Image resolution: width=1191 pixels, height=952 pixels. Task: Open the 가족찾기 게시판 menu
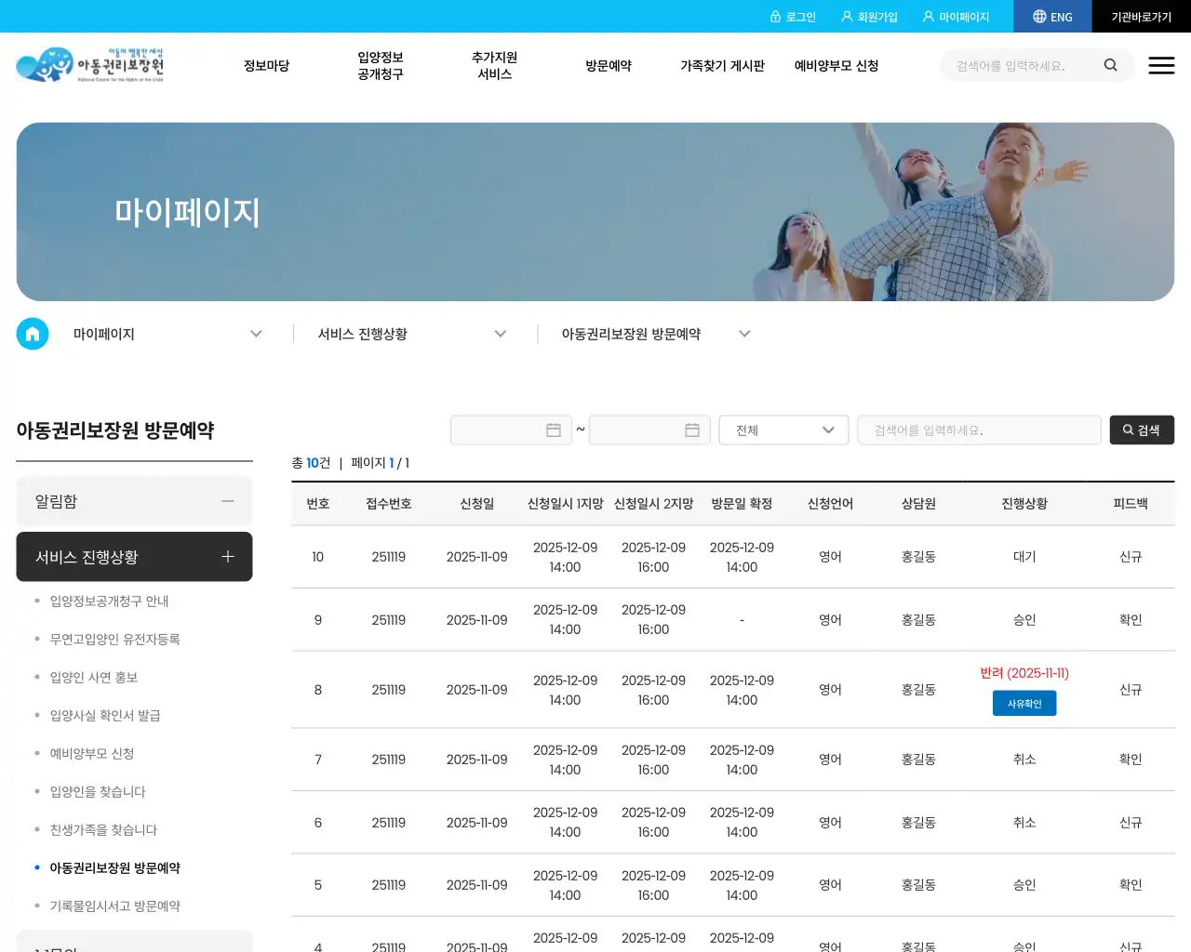pyautogui.click(x=723, y=65)
